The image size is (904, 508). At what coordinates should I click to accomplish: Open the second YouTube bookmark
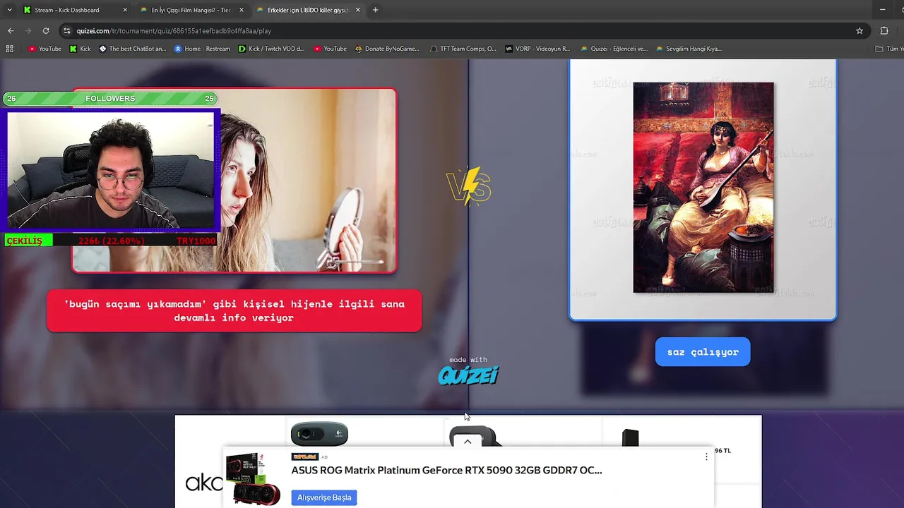pyautogui.click(x=330, y=49)
